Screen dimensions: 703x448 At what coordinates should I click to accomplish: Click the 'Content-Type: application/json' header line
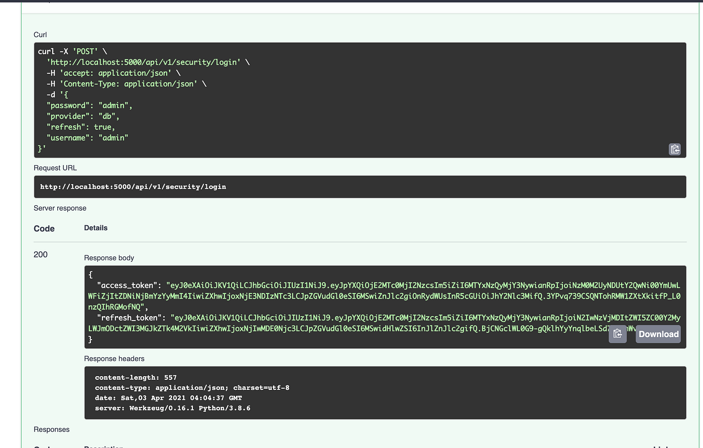click(127, 84)
